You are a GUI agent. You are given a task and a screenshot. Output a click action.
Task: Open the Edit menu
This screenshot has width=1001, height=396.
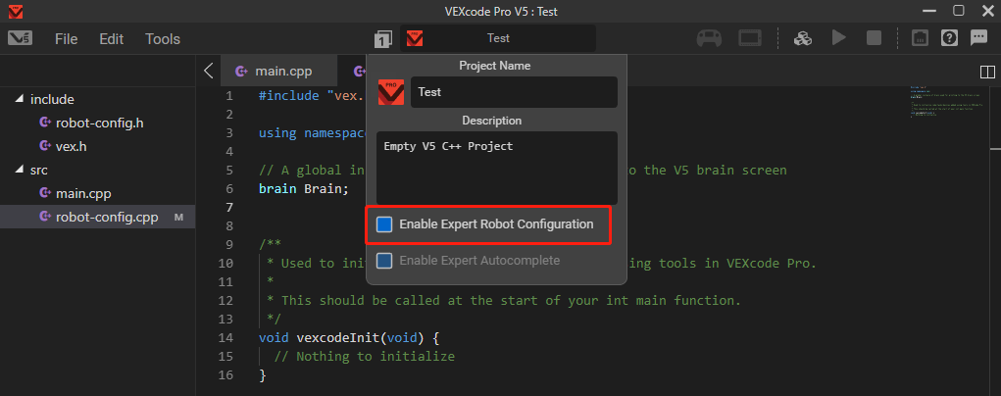(x=111, y=39)
